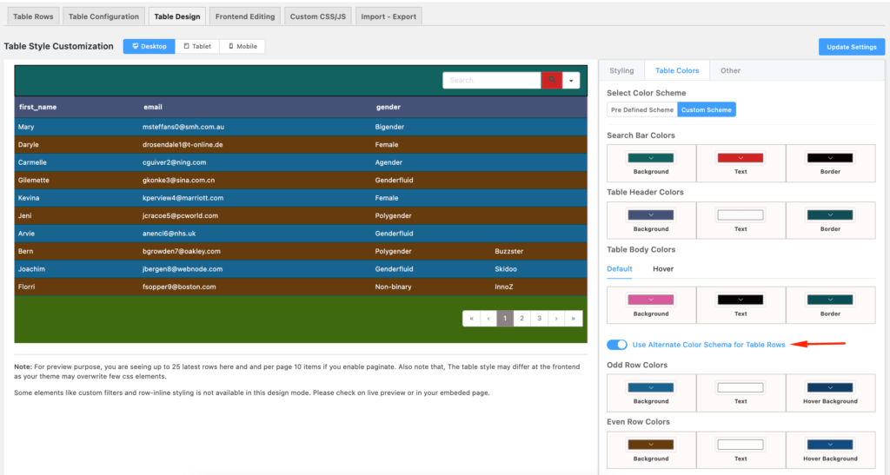Open dropdown arrow next to search button
Screen dimensions: 890x475
pos(571,80)
